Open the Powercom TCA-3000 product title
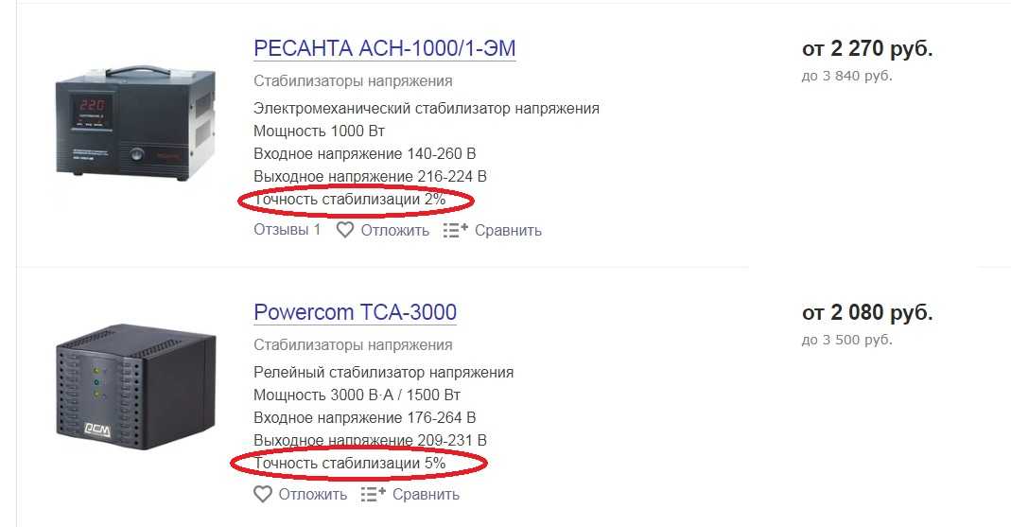 click(356, 312)
